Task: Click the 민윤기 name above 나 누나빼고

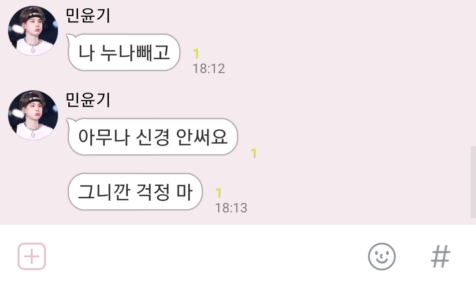Action: 88,15
